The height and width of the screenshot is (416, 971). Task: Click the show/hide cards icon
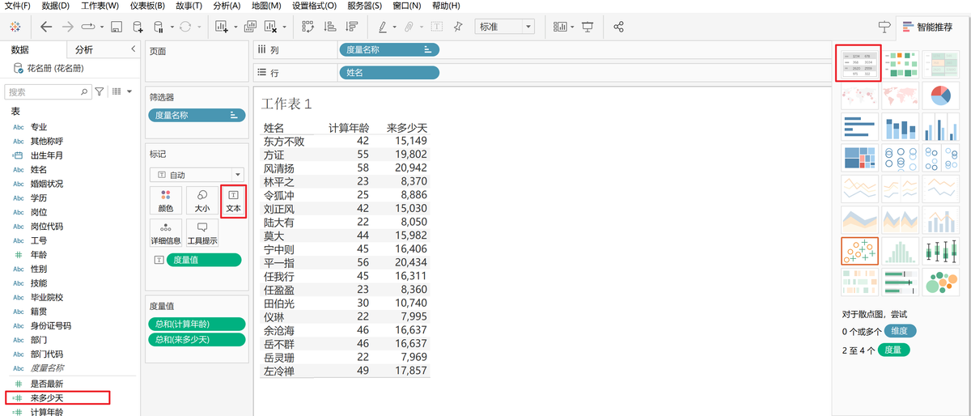click(x=561, y=27)
